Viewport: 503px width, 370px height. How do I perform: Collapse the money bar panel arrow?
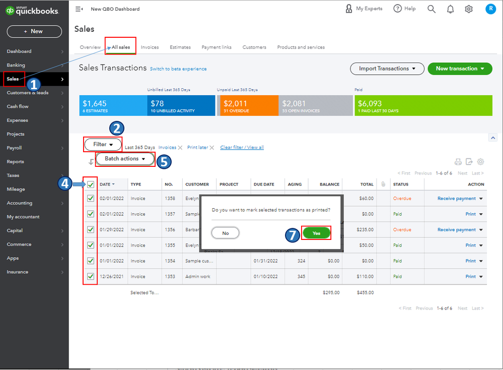click(493, 138)
